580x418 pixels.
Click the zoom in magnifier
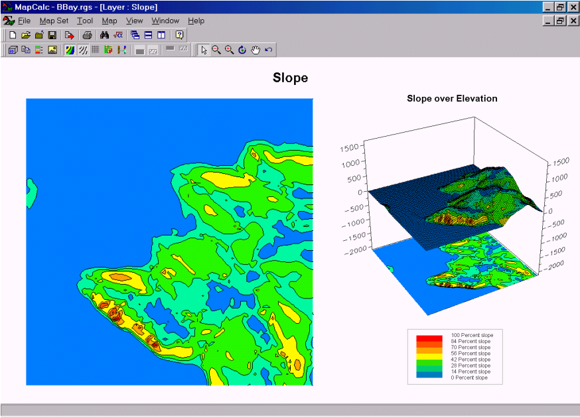(x=229, y=50)
